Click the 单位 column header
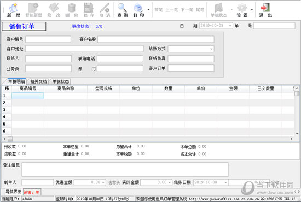Image resolution: width=301 pixels, height=202 pixels. pyautogui.click(x=136, y=88)
